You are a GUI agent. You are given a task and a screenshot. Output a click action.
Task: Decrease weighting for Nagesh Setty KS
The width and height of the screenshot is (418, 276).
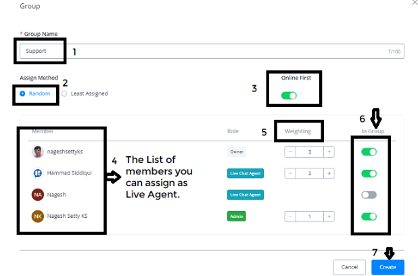(291, 217)
